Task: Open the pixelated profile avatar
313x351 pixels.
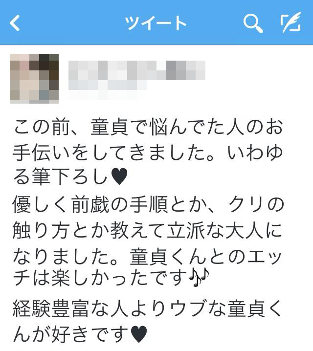Action: pyautogui.click(x=34, y=79)
